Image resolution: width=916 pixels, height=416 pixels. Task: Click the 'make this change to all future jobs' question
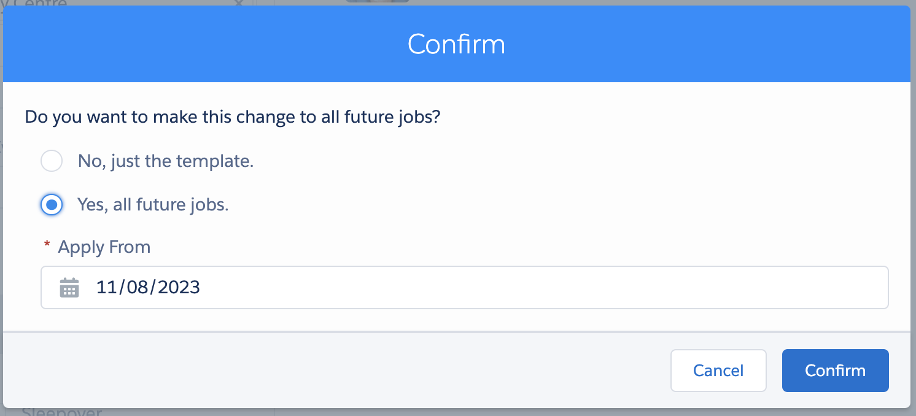[233, 117]
